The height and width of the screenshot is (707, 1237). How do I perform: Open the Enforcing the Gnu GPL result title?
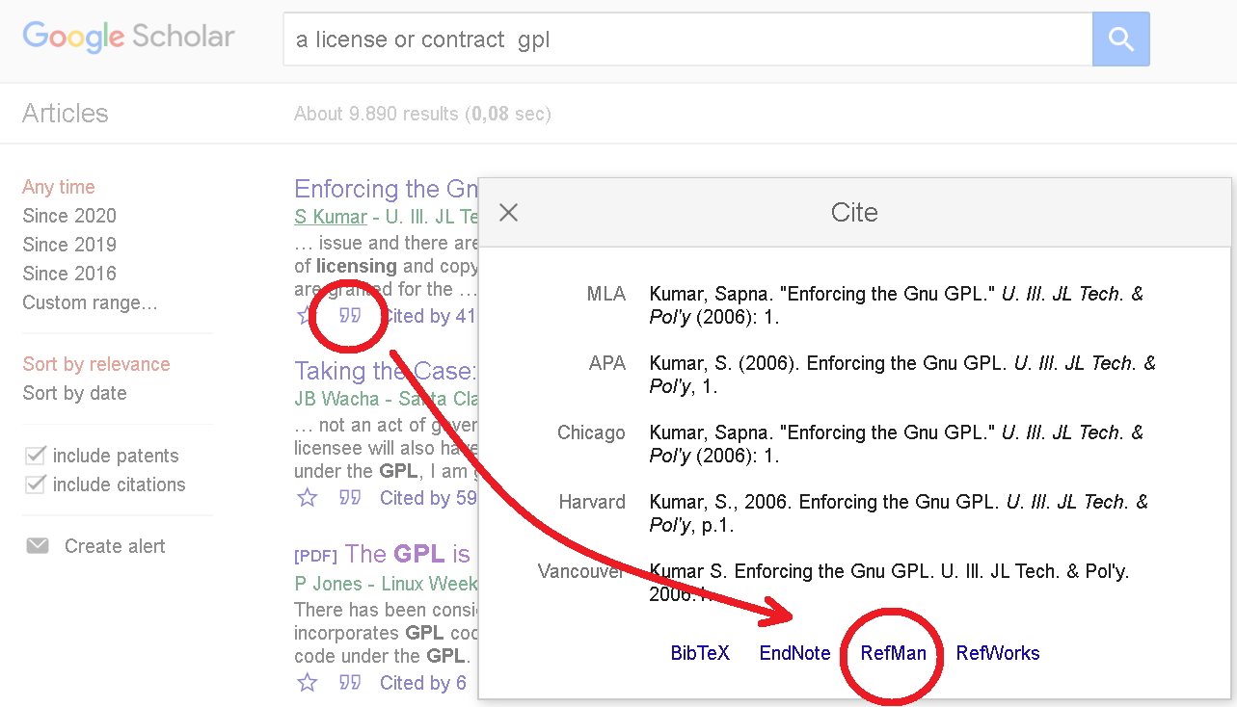tap(387, 189)
